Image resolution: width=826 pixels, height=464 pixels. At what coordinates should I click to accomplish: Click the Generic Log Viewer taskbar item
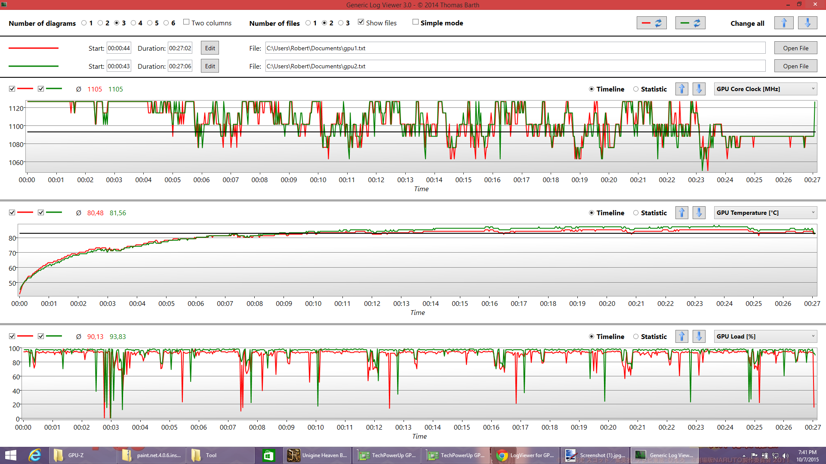tap(665, 455)
